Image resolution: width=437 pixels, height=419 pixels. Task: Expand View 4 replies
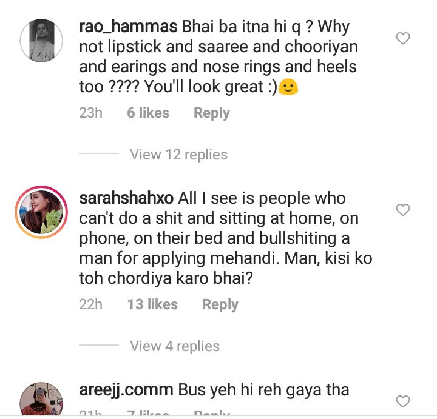click(174, 346)
